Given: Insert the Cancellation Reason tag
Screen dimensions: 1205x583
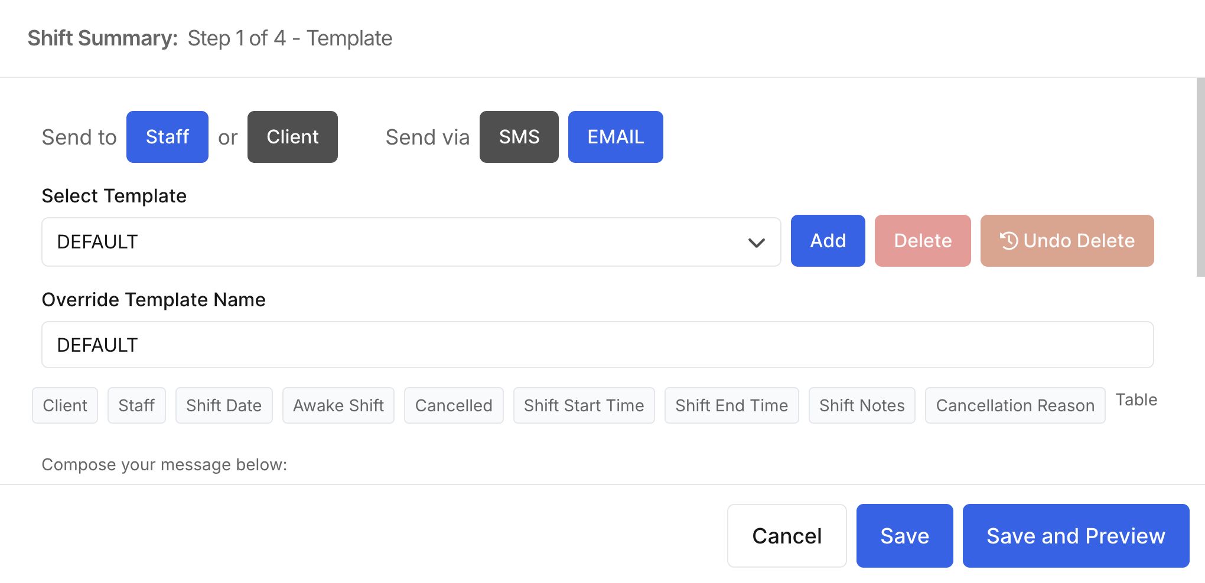Looking at the screenshot, I should click(1015, 405).
